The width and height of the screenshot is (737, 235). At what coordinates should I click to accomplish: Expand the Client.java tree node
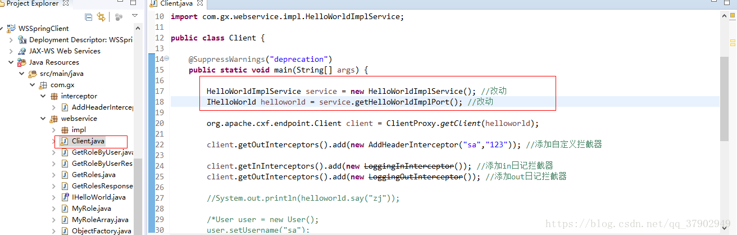tap(54, 141)
